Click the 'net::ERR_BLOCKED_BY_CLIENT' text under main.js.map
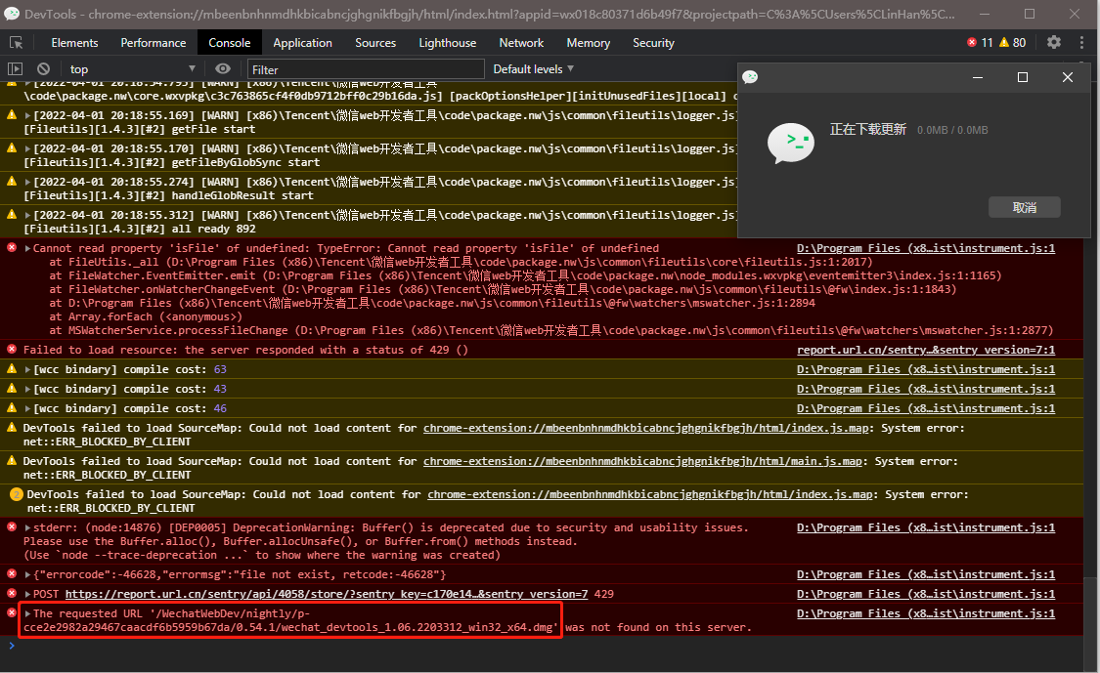Screen dimensions: 1100x673 (107, 476)
